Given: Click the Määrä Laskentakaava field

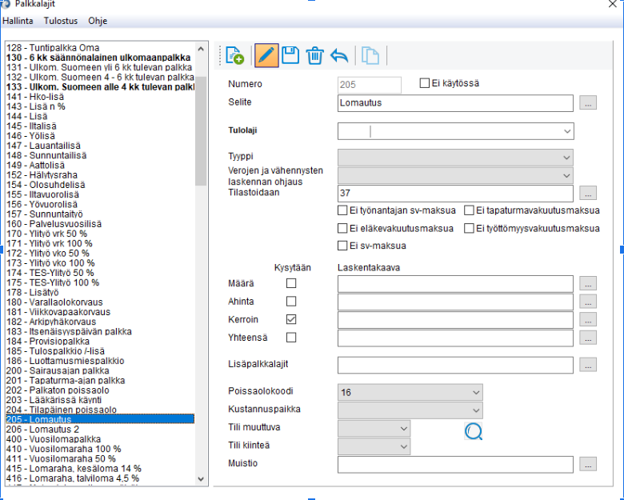Looking at the screenshot, I should [455, 283].
